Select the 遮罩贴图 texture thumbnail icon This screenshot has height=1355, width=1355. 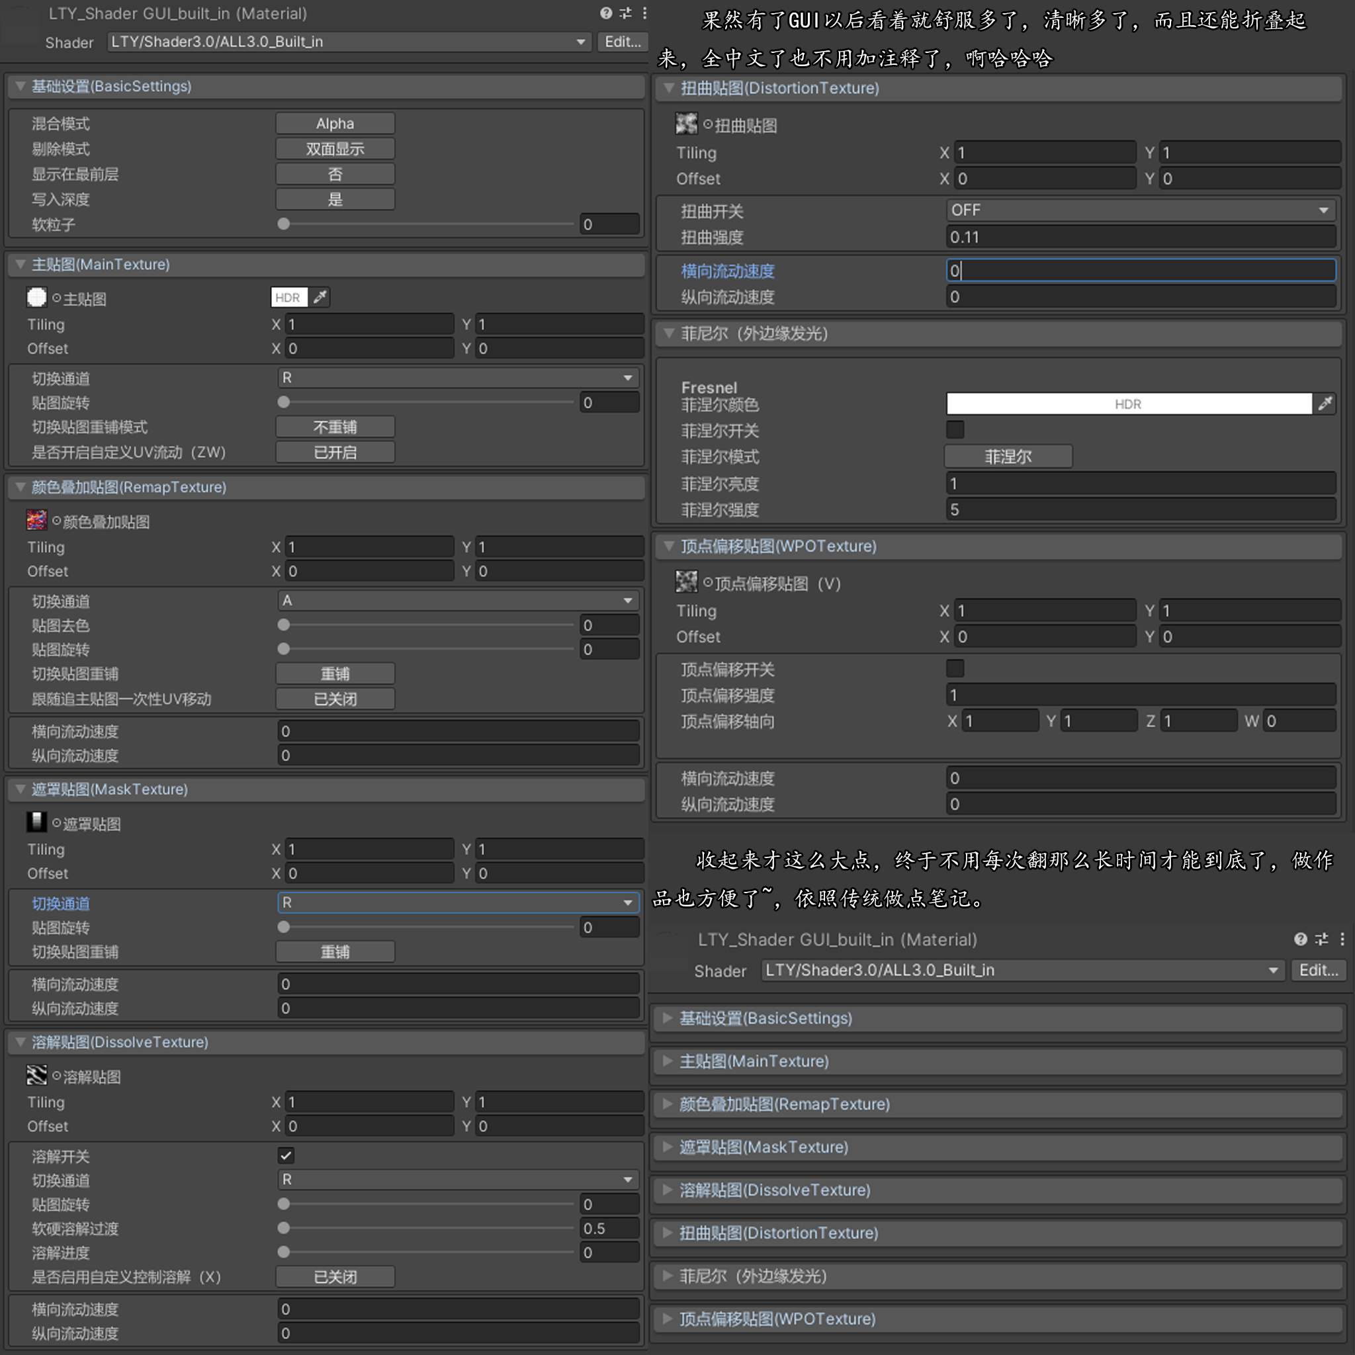coord(36,822)
